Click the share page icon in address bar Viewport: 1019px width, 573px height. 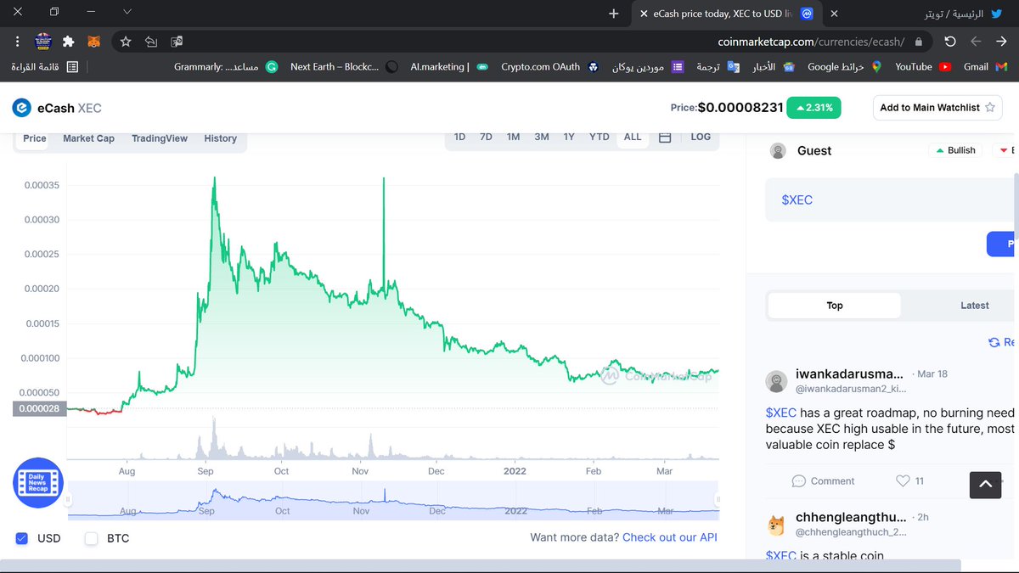coord(151,41)
